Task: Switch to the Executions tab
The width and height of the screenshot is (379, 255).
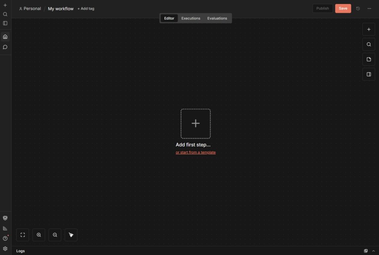Action: click(x=191, y=18)
